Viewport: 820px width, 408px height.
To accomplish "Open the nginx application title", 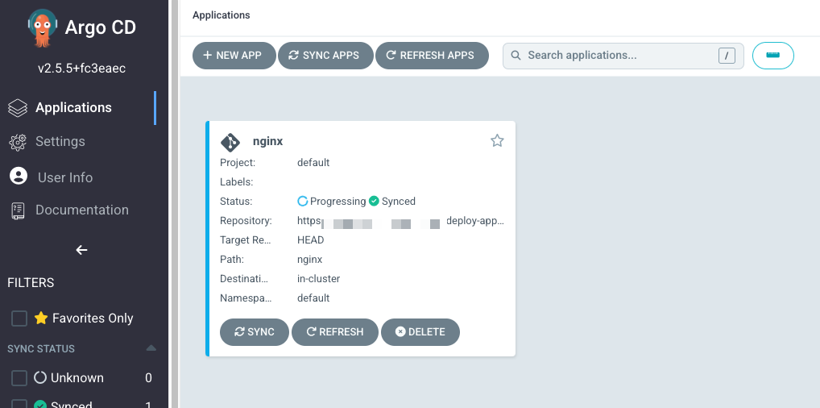I will 267,141.
